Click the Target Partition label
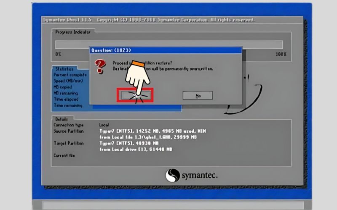 (x=69, y=143)
